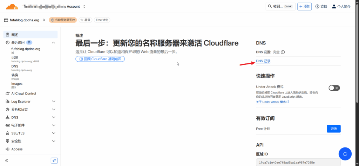Collapse the sidebar with double-arrow icon
This screenshot has height=166, width=359.
(x=6, y=160)
